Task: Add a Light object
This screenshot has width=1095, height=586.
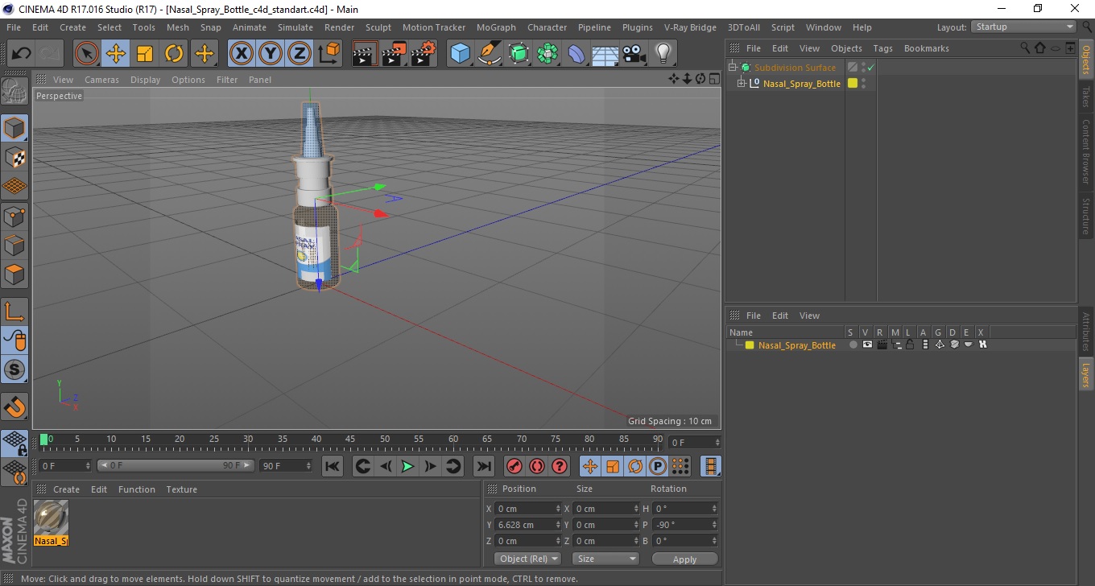Action: tap(663, 54)
